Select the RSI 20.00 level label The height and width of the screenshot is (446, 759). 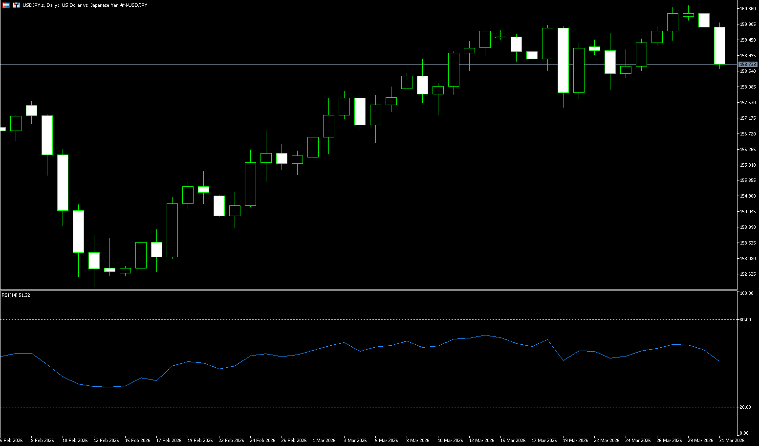coord(746,407)
